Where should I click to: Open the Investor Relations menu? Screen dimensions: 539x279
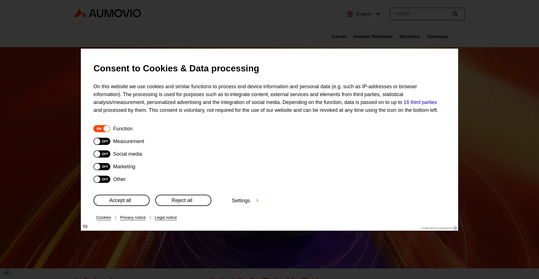373,37
